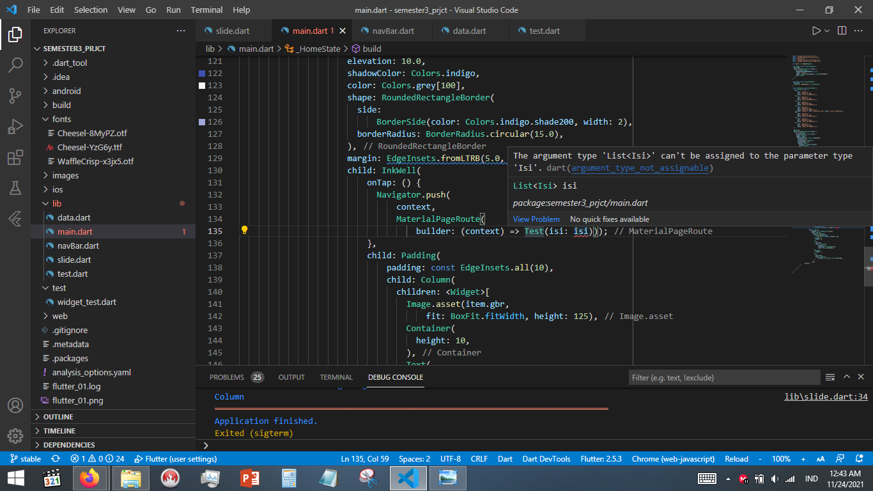Viewport: 873px width, 491px height.
Task: Open the Testing flask icon view
Action: pyautogui.click(x=15, y=188)
